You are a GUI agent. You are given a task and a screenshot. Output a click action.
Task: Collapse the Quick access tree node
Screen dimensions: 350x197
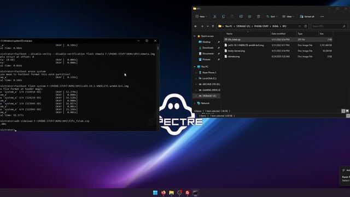[195, 36]
